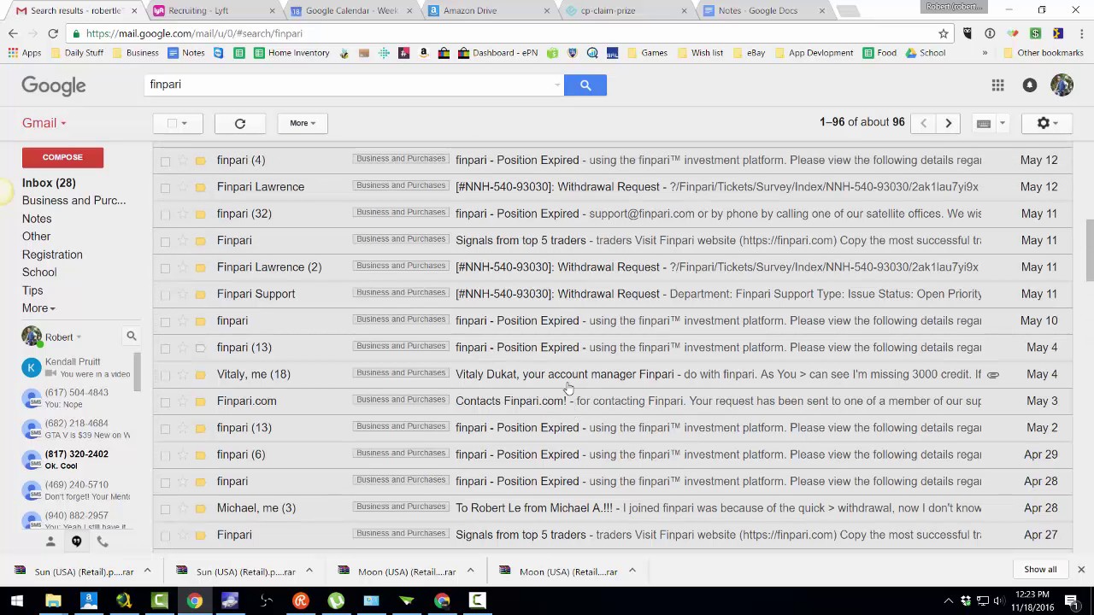This screenshot has height=615, width=1094.
Task: Open the Gmail product switcher dropdown
Action: (44, 123)
